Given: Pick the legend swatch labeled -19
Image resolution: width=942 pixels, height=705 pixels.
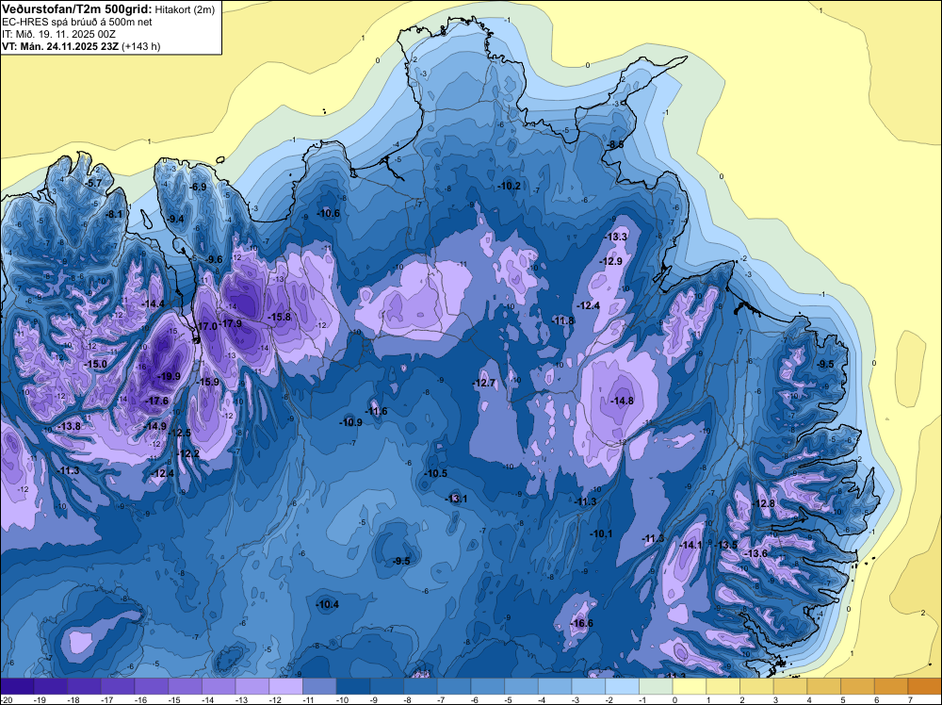Looking at the screenshot, I should pyautogui.click(x=51, y=686).
